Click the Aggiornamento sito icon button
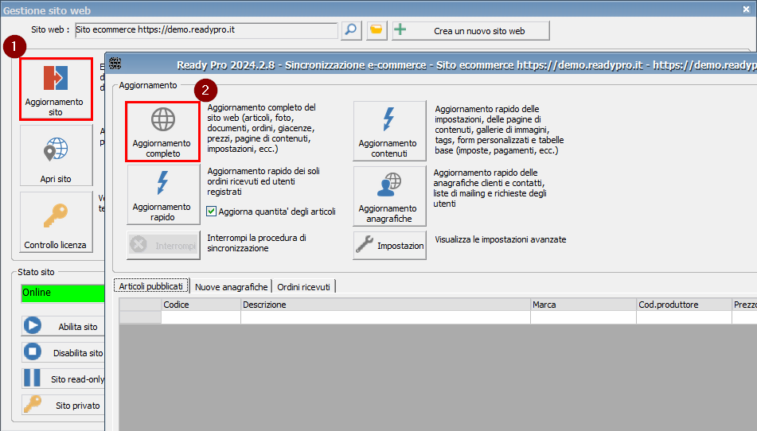The width and height of the screenshot is (757, 431). (56, 89)
